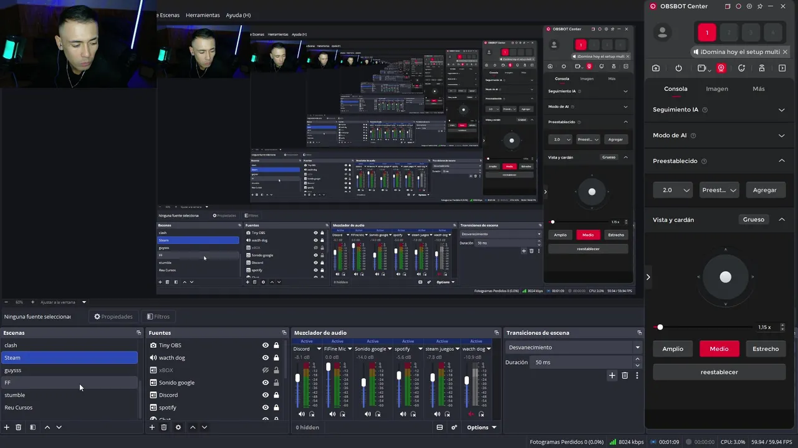Add a new scene with the plus icon
Viewport: 798px width, 448px height.
pyautogui.click(x=7, y=427)
